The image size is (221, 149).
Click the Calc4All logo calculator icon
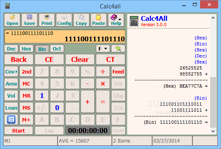[134, 21]
